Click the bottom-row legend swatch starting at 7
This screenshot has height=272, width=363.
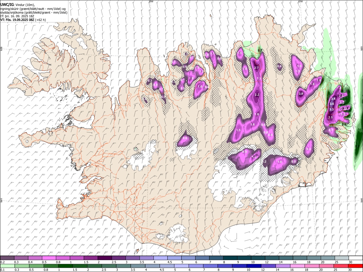211,266
